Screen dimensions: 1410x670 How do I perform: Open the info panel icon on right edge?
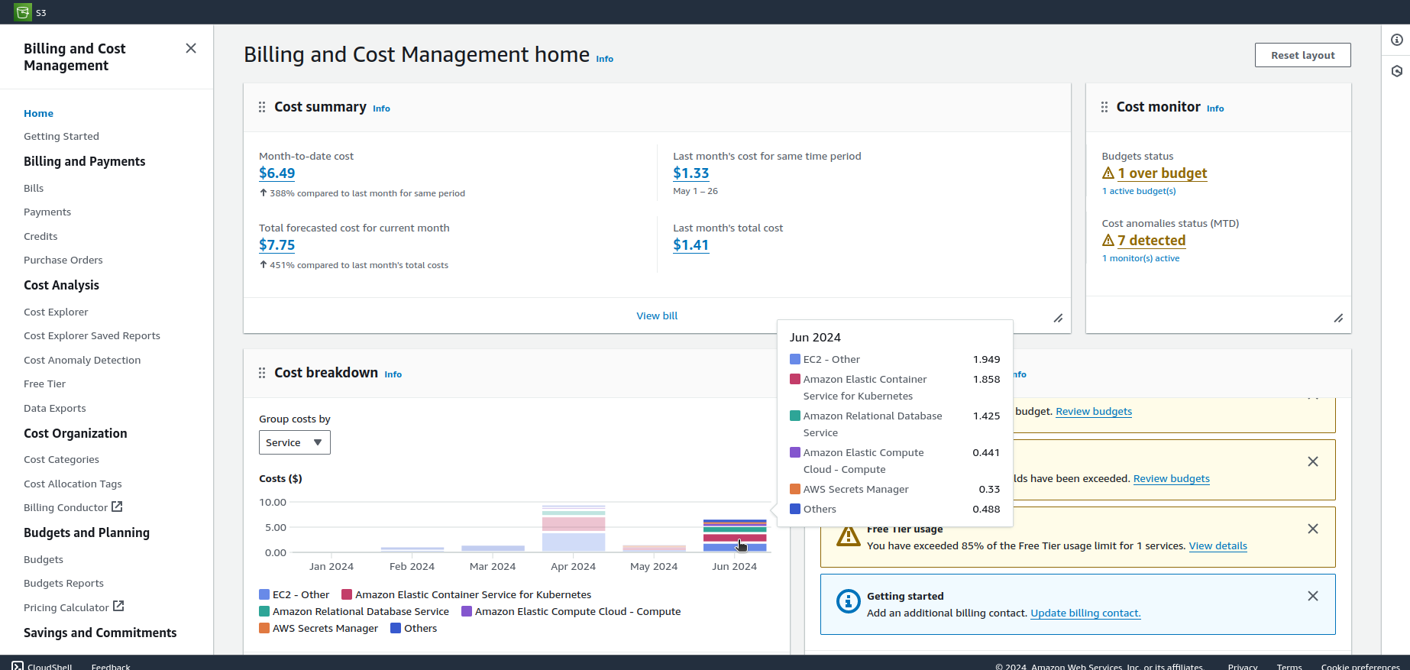[x=1396, y=40]
